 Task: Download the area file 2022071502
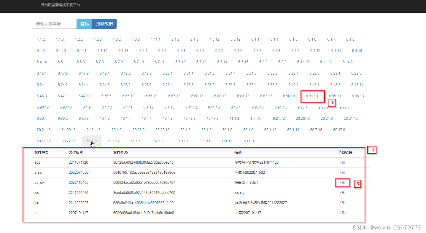pos(341,172)
